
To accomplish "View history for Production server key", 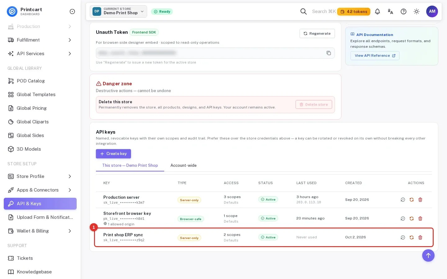I will (x=403, y=200).
